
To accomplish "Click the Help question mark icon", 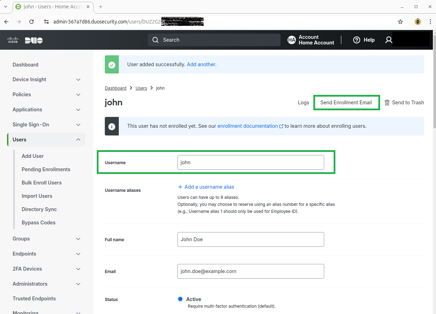I will click(356, 40).
